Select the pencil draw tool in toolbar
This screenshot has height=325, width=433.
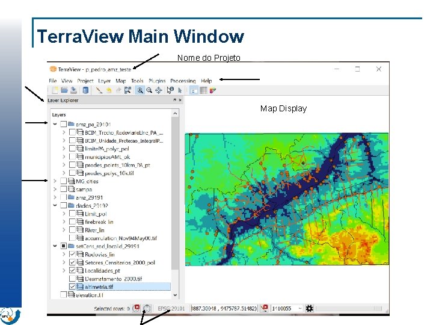pyautogui.click(x=99, y=90)
